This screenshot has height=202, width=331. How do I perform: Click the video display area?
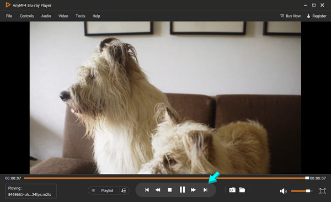click(x=165, y=98)
